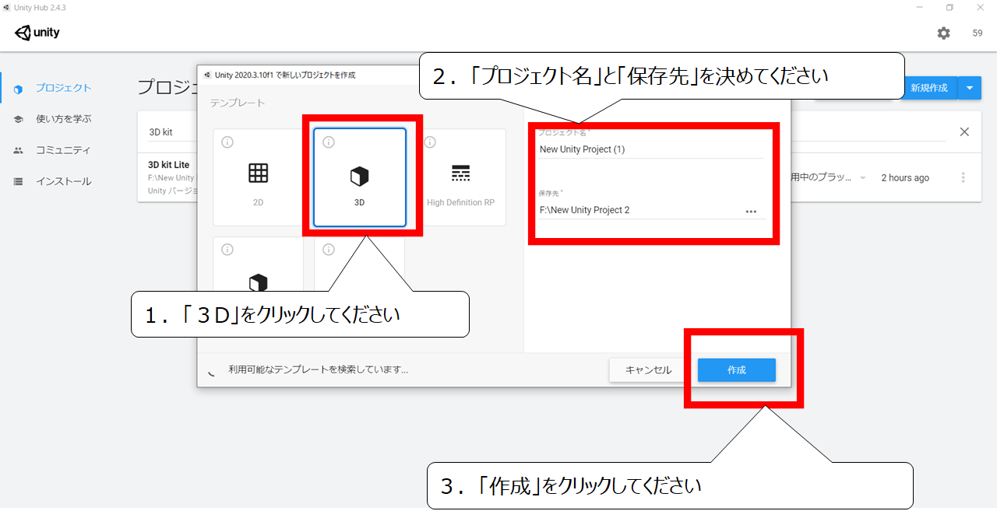Click the プロジェクト名 input field
Image resolution: width=997 pixels, height=511 pixels.
click(x=650, y=149)
